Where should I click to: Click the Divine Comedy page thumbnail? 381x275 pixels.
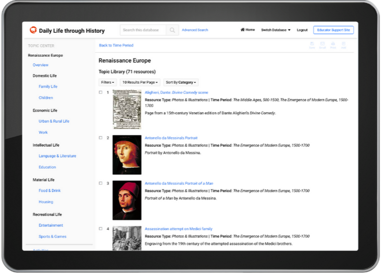[127, 109]
